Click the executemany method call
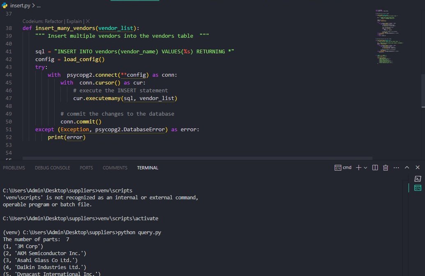Viewport: 425px width, 276px height. point(103,98)
